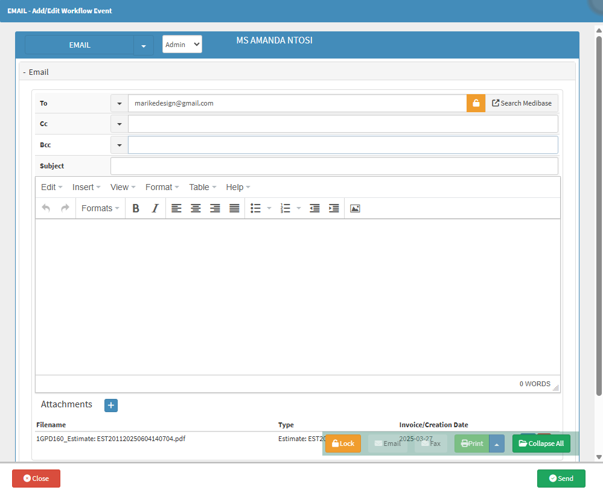This screenshot has width=603, height=493.
Task: Click into the Subject field
Action: click(334, 166)
